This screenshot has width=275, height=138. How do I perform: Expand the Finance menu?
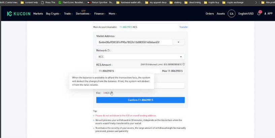(x=100, y=14)
